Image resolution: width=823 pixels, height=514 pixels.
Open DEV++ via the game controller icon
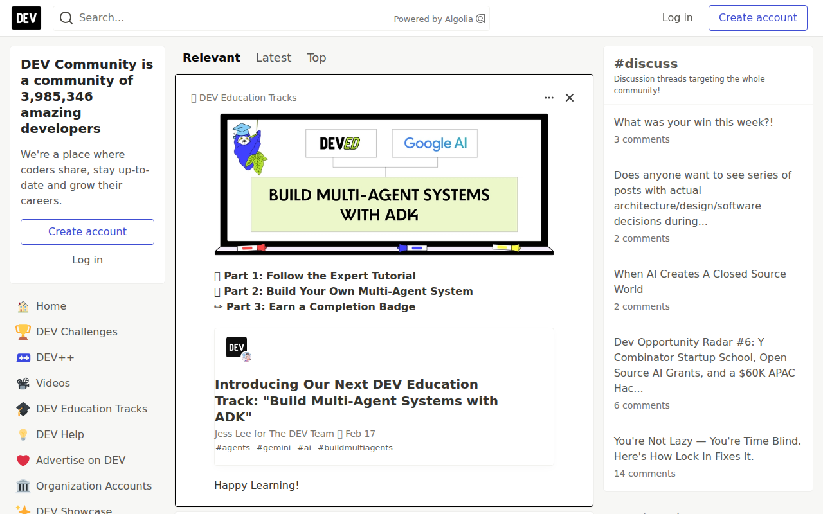pos(23,358)
